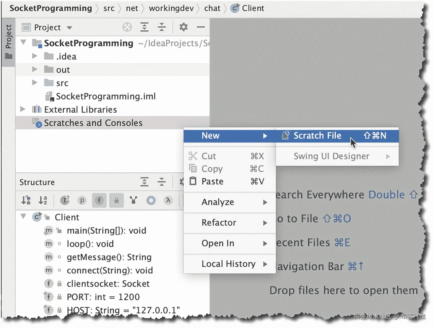Select the getMessage(): String method
Screen dimensions: 434x328
(x=109, y=257)
